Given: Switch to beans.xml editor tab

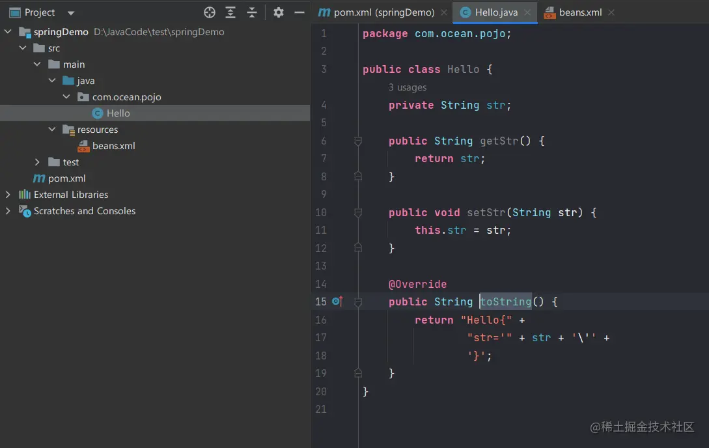Looking at the screenshot, I should click(580, 12).
